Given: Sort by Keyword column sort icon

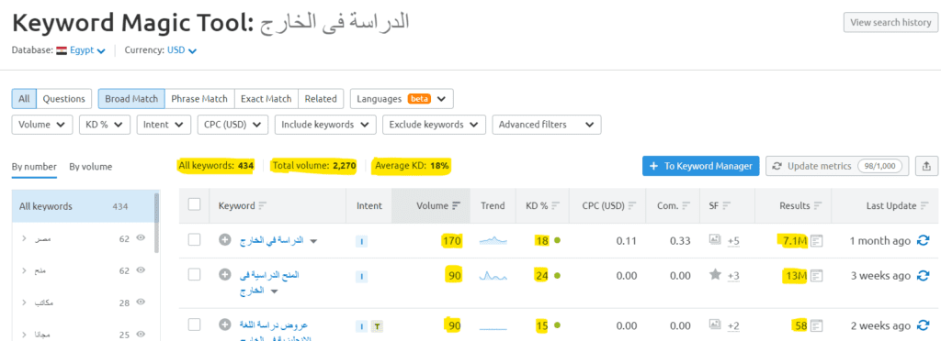Looking at the screenshot, I should click(x=262, y=206).
